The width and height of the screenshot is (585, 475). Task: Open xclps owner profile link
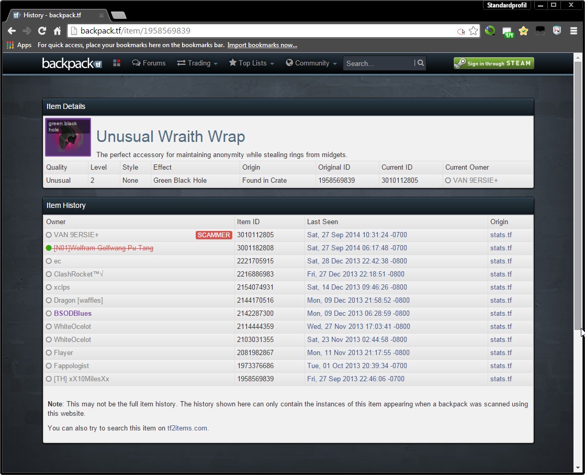pyautogui.click(x=62, y=287)
